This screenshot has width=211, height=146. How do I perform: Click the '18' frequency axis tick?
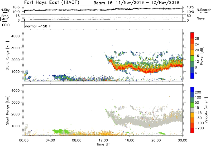(18, 16)
